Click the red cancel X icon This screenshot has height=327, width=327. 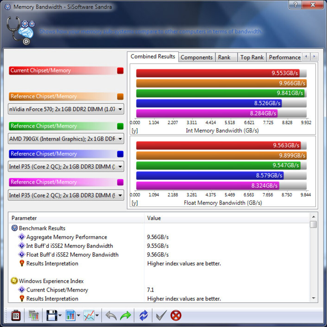pos(176,315)
